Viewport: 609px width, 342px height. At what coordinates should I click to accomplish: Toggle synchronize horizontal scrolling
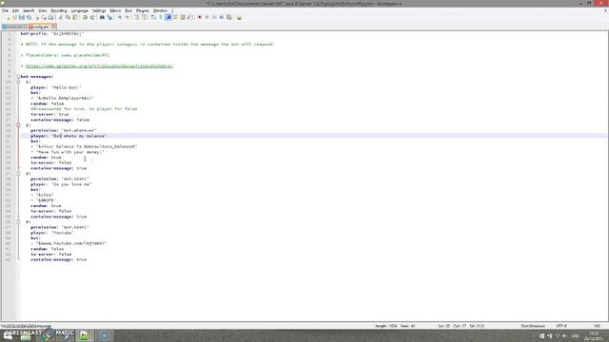click(144, 17)
